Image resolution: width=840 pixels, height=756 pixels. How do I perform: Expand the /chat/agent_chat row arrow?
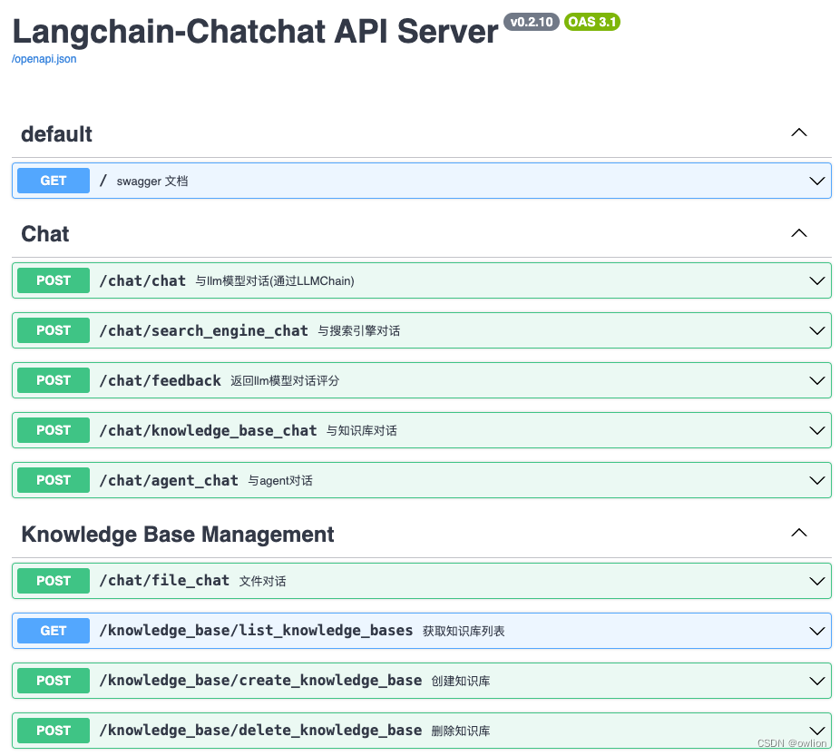[x=817, y=480]
